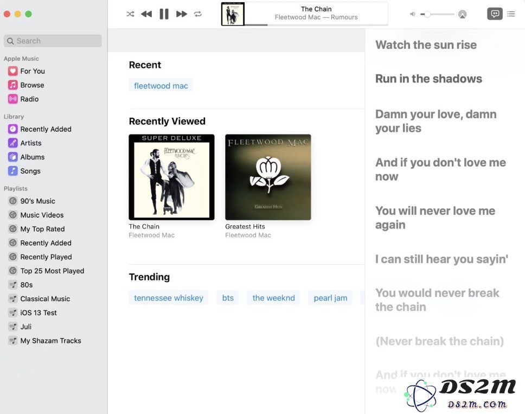Jump to lyric 'I can still hear you sayin''
Viewport: 525px width, 414px height.
441,259
